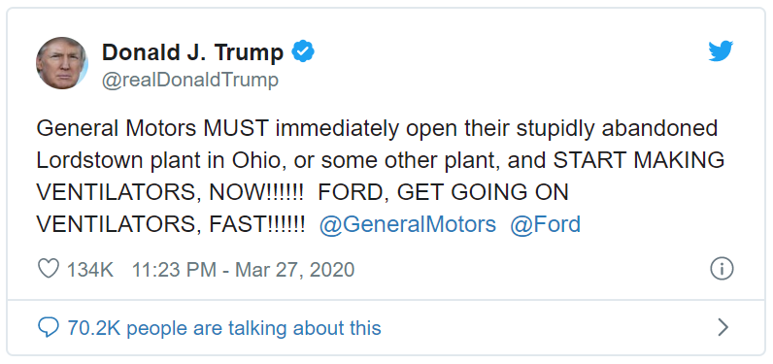The width and height of the screenshot is (773, 364).
Task: Click the reply speech bubble icon
Action: (x=49, y=327)
